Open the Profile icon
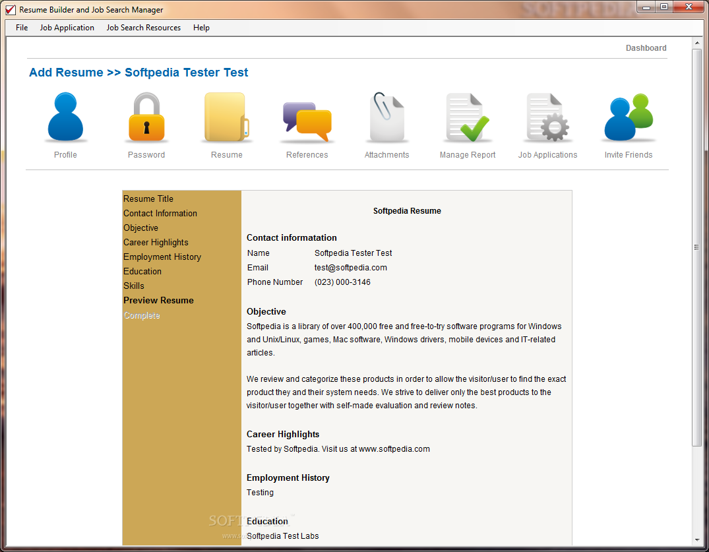The image size is (709, 552). [65, 117]
